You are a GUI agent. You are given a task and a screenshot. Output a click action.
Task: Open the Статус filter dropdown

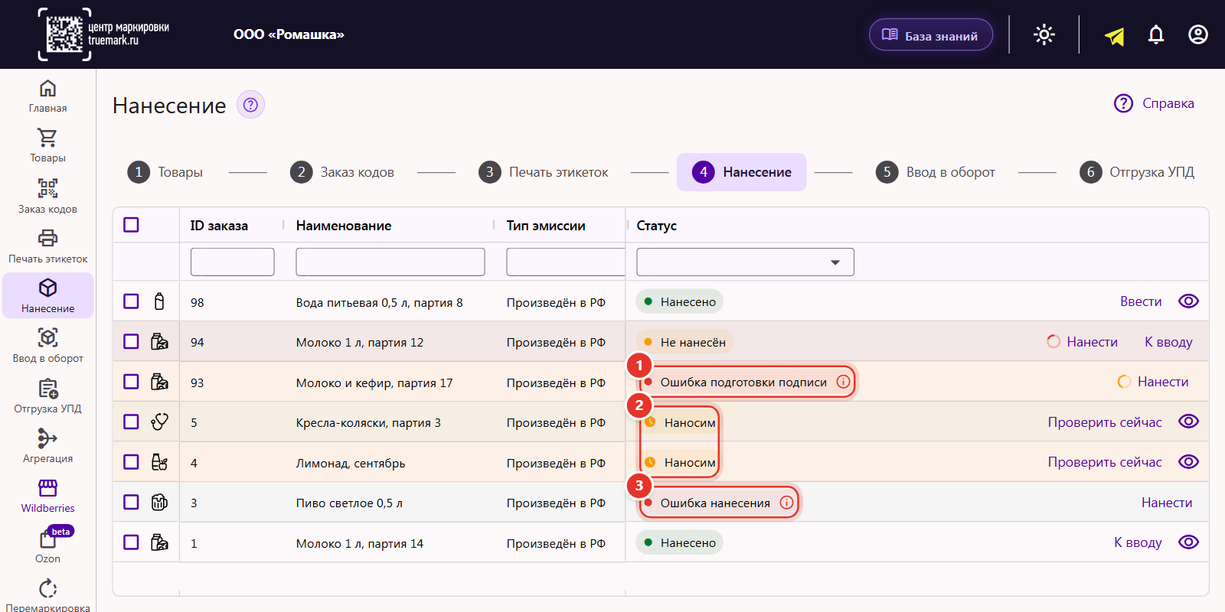pyautogui.click(x=745, y=262)
